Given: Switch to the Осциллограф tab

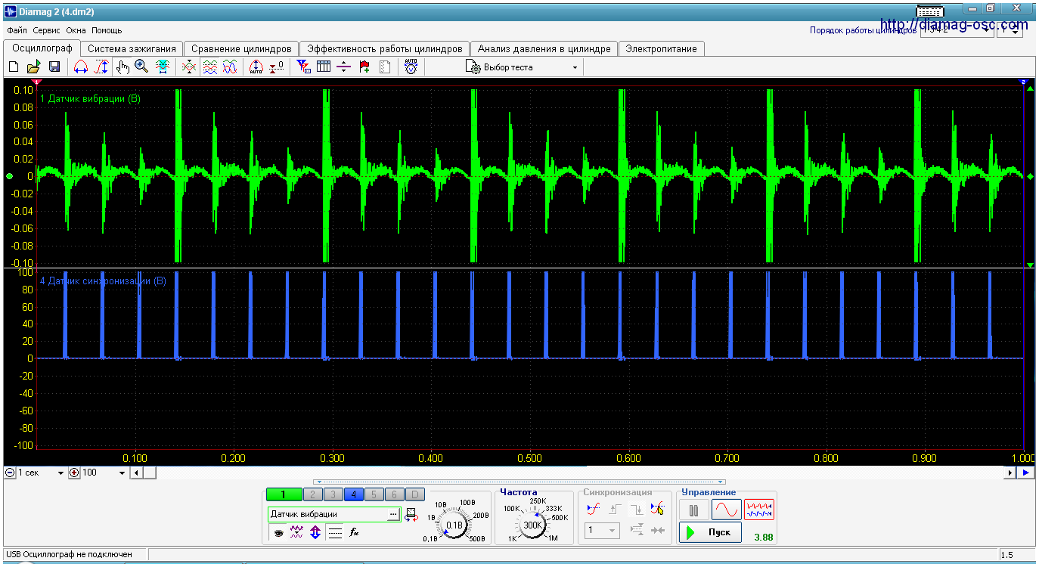Looking at the screenshot, I should [x=42, y=48].
